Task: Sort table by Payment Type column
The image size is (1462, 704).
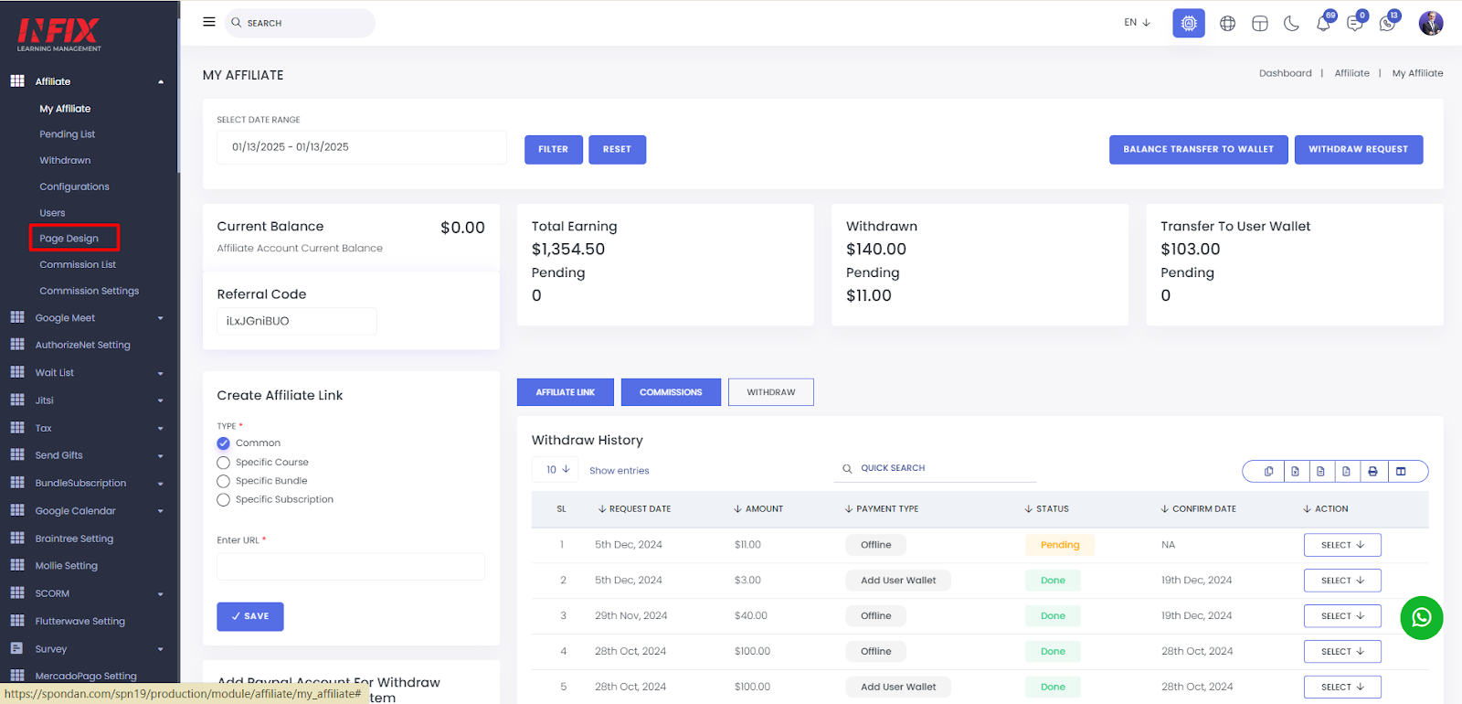Action: (882, 509)
